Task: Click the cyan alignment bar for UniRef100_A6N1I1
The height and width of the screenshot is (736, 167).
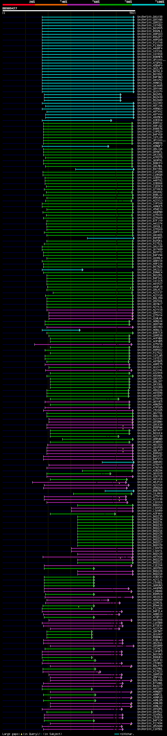Action: [x=61, y=330]
